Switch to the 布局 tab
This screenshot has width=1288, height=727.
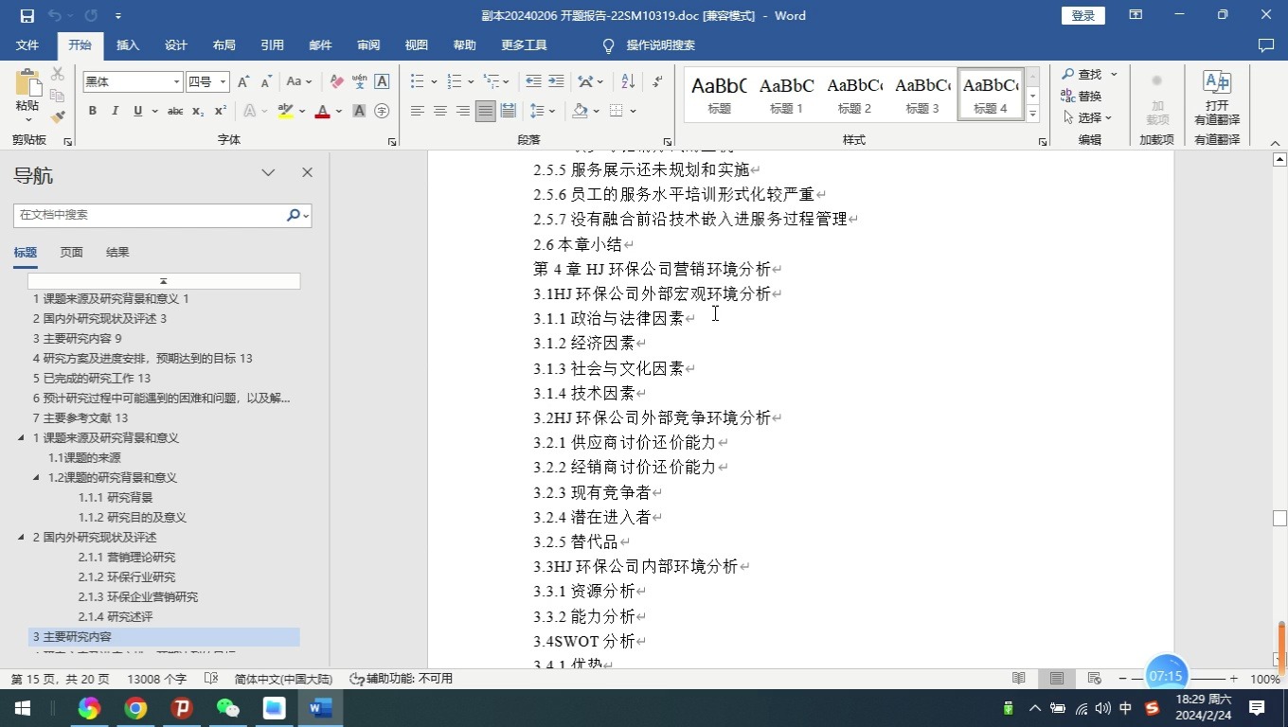pos(224,45)
